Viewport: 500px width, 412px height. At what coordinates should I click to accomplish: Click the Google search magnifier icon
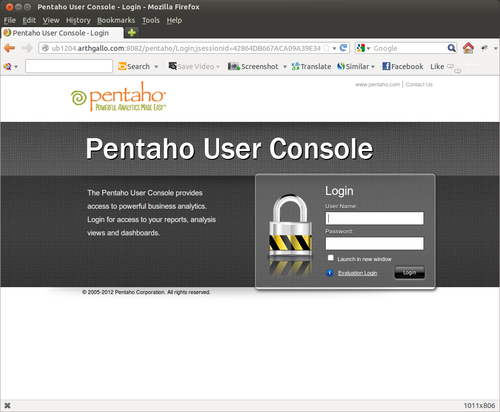(451, 48)
